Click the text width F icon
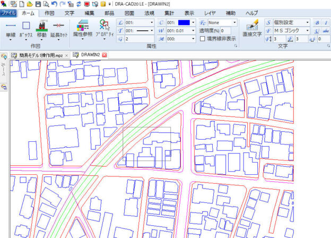 pos(290,39)
